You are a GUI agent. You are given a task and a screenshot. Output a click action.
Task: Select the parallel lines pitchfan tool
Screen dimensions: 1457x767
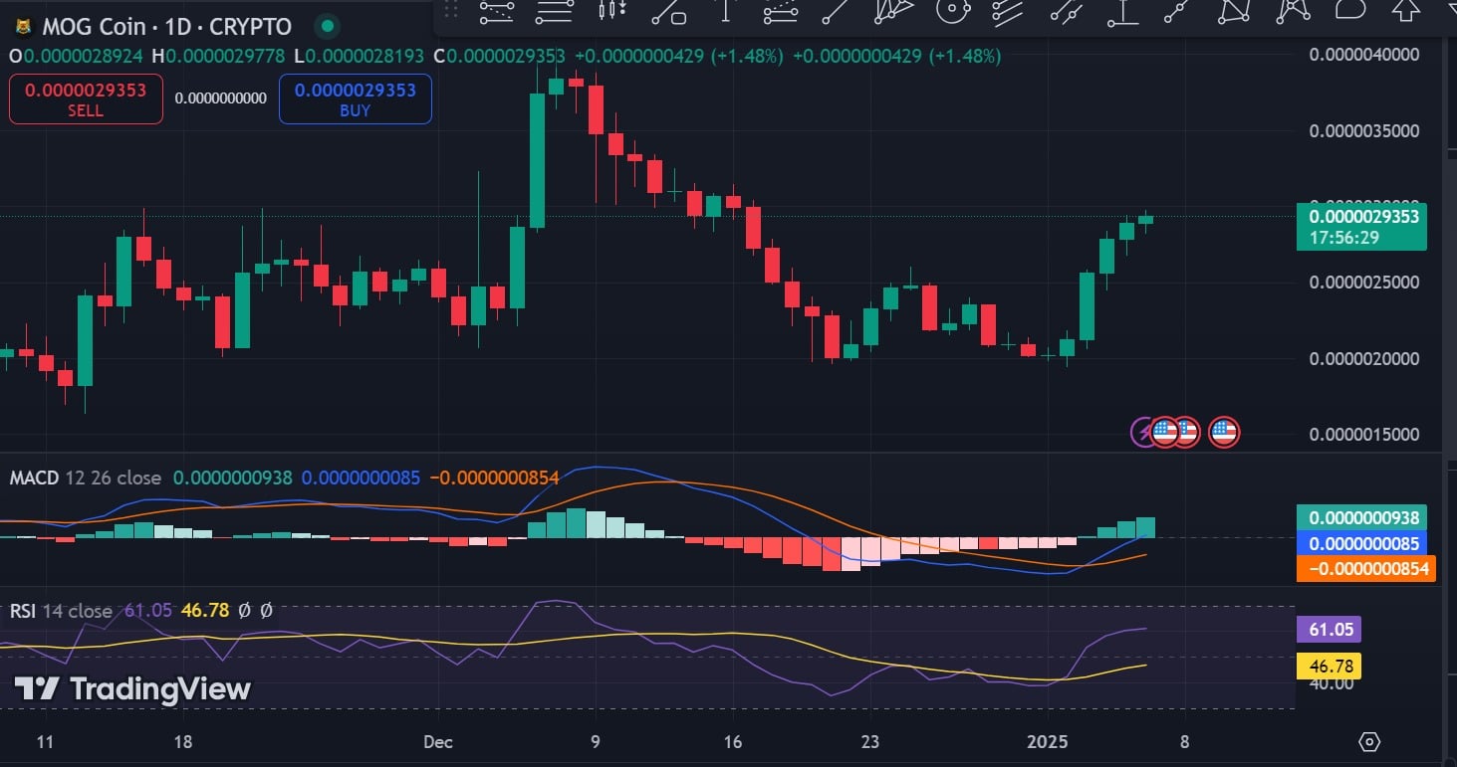pos(1008,11)
